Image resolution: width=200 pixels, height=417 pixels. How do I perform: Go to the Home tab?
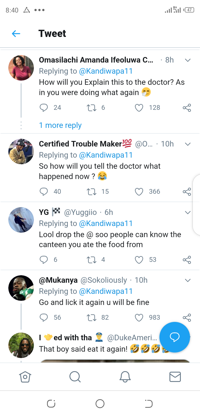(25, 377)
